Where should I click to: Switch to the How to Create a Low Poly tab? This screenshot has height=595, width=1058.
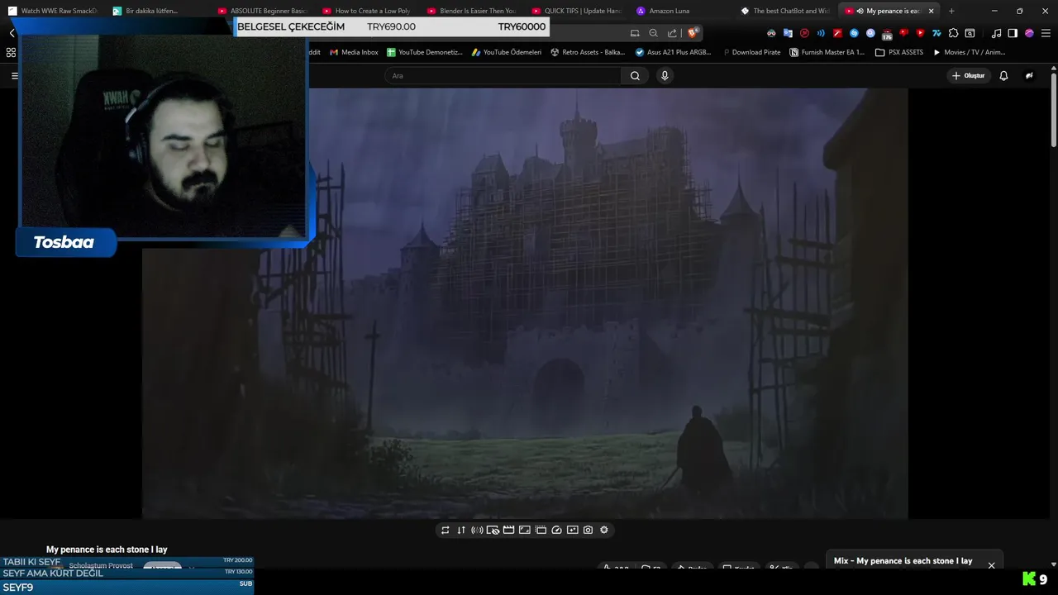pyautogui.click(x=368, y=11)
